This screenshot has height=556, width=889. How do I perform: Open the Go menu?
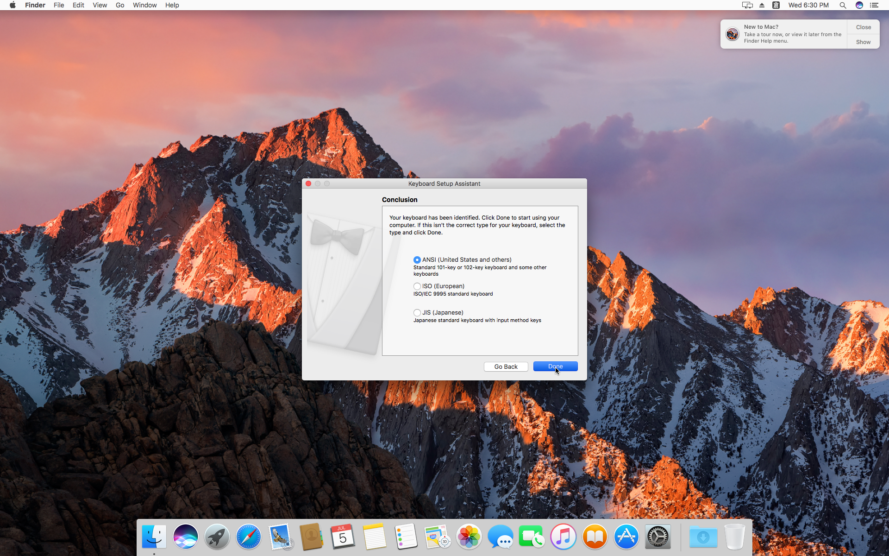click(120, 5)
